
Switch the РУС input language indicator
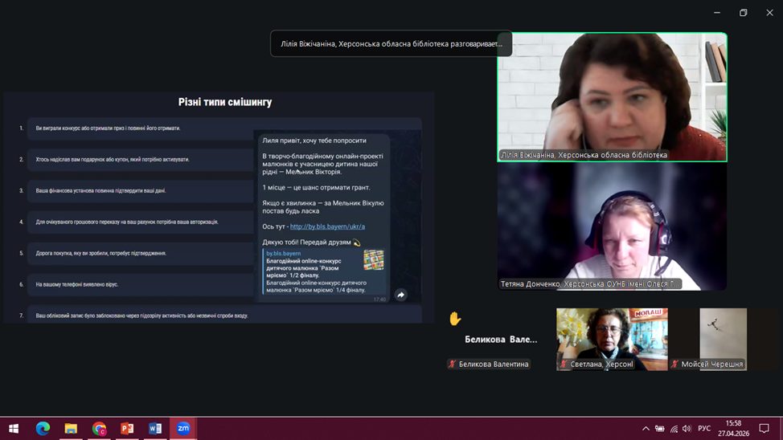pos(704,429)
